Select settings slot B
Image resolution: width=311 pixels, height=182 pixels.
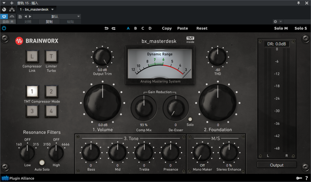[x=135, y=28]
